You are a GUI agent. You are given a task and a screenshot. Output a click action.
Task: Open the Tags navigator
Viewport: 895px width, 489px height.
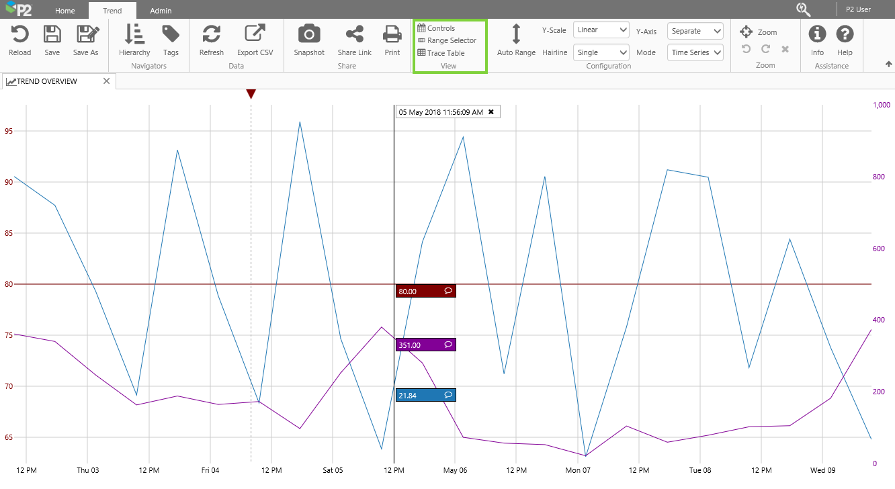(171, 35)
